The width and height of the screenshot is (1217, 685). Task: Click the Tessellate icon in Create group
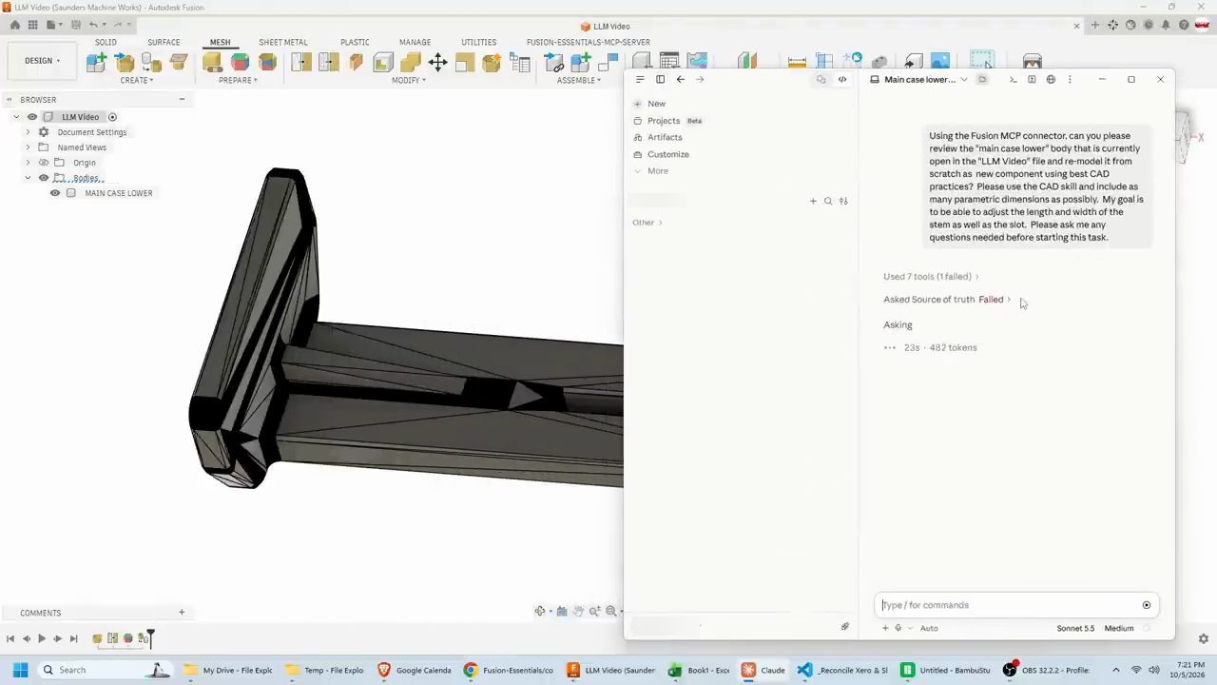[x=152, y=62]
